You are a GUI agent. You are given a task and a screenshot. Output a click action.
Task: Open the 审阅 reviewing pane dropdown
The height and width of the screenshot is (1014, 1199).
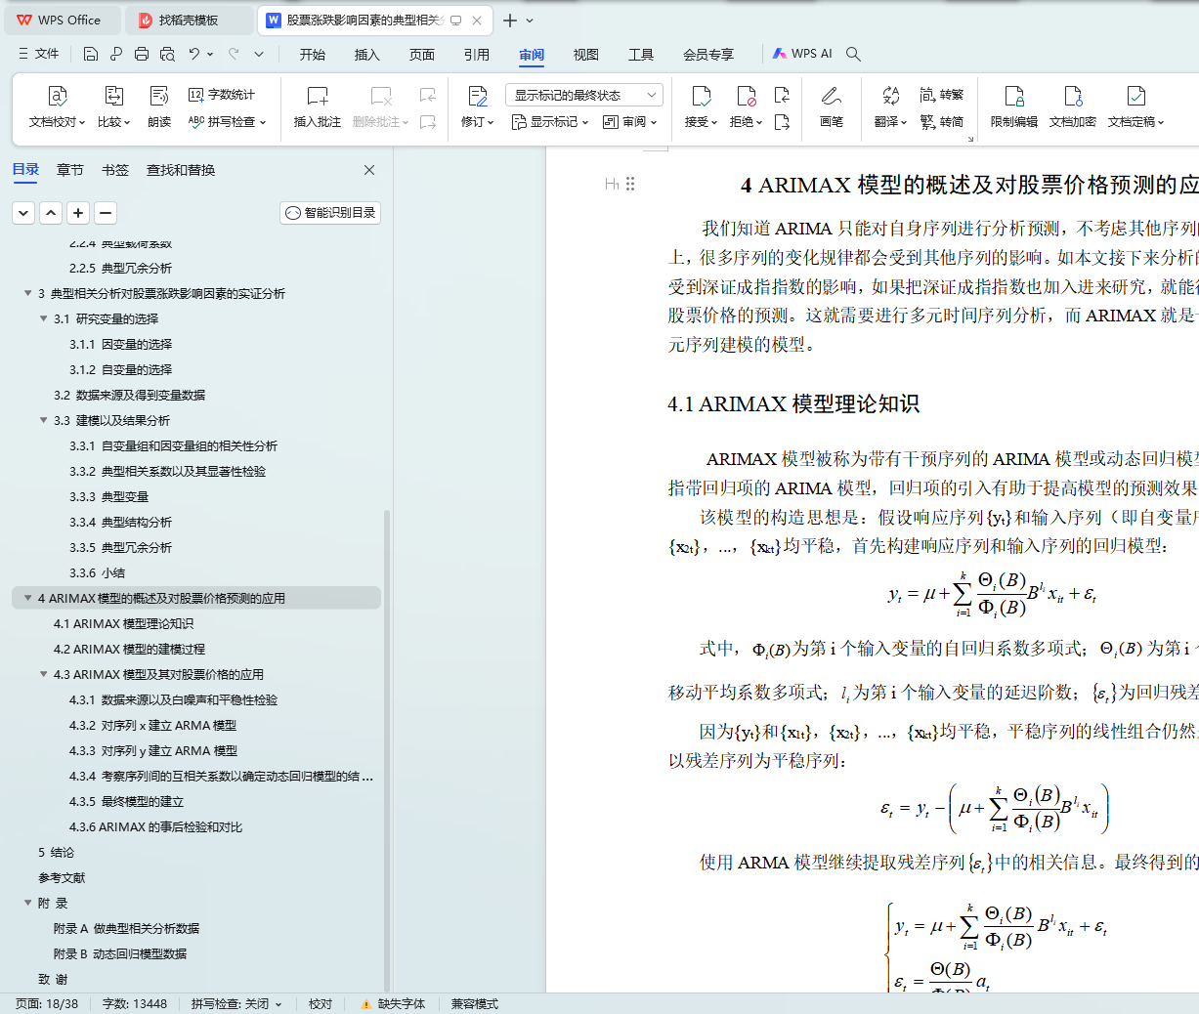click(x=630, y=122)
